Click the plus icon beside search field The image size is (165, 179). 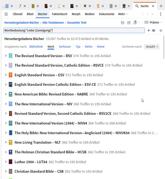tap(148, 30)
